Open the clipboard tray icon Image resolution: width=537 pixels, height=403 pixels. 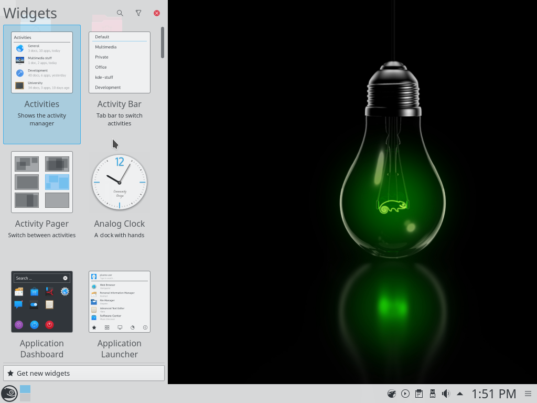pyautogui.click(x=418, y=394)
